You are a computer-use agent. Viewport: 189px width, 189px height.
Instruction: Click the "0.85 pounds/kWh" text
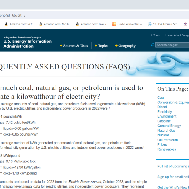pos(25,134)
